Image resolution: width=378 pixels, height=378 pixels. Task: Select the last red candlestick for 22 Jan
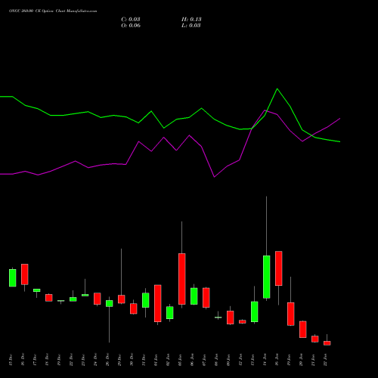(x=327, y=343)
